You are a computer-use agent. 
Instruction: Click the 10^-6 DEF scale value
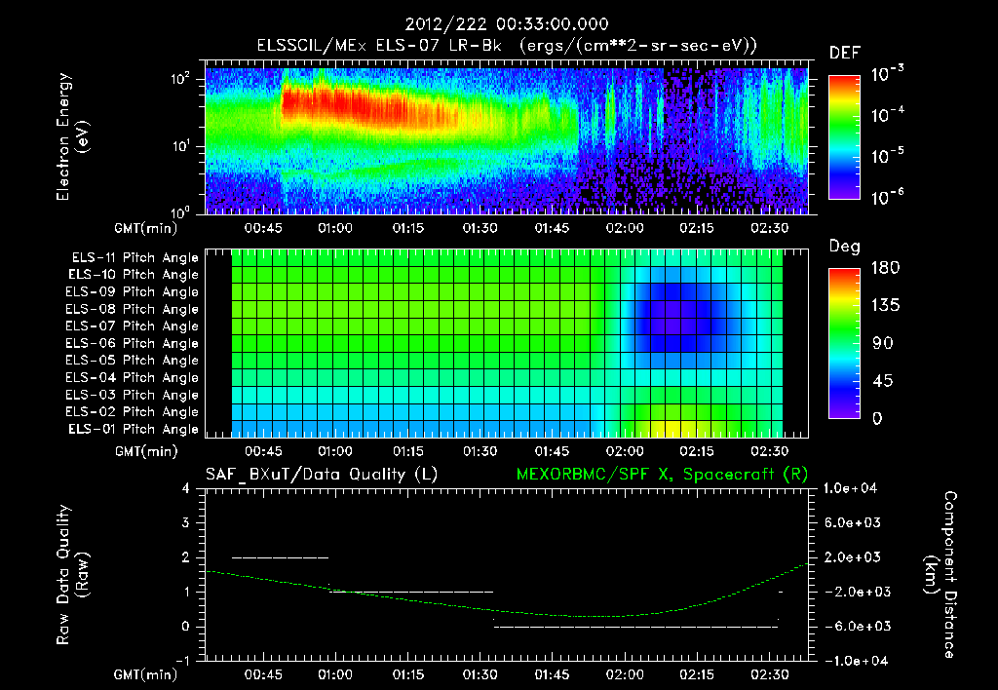pyautogui.click(x=888, y=197)
